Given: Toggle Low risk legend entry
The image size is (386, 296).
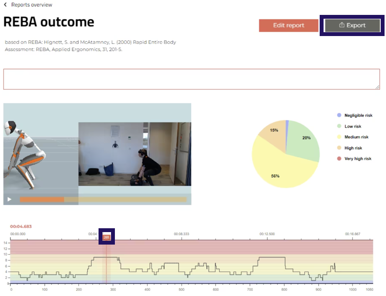Looking at the screenshot, I should coord(353,126).
